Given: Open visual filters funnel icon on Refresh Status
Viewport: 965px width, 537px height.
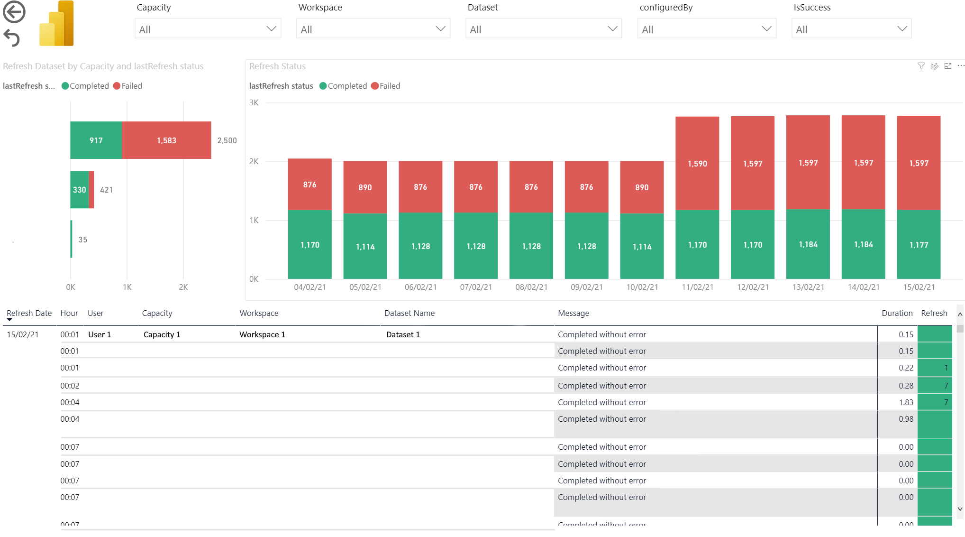Looking at the screenshot, I should pos(921,66).
